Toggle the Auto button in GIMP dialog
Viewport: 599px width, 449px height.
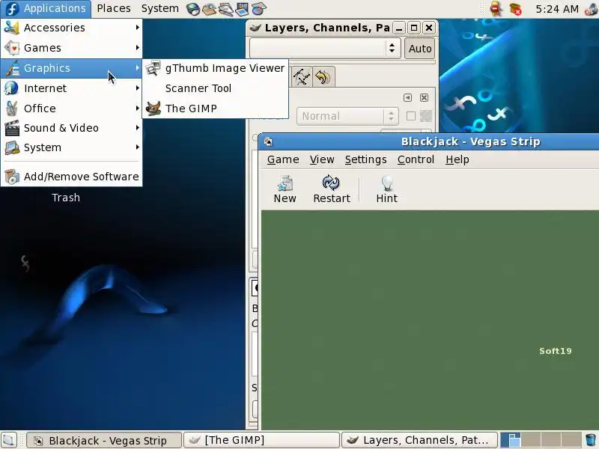420,49
